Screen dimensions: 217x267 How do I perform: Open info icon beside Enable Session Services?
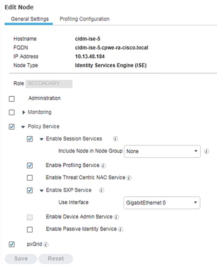click(x=115, y=139)
